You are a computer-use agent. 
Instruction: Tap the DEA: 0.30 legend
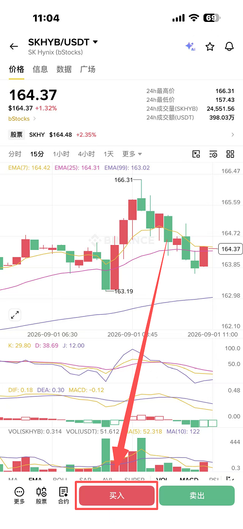(51, 390)
